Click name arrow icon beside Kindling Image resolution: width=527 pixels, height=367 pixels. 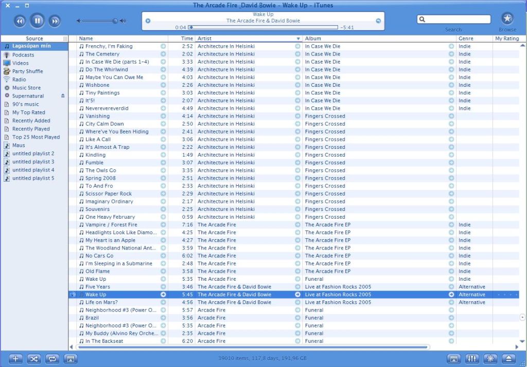[163, 155]
